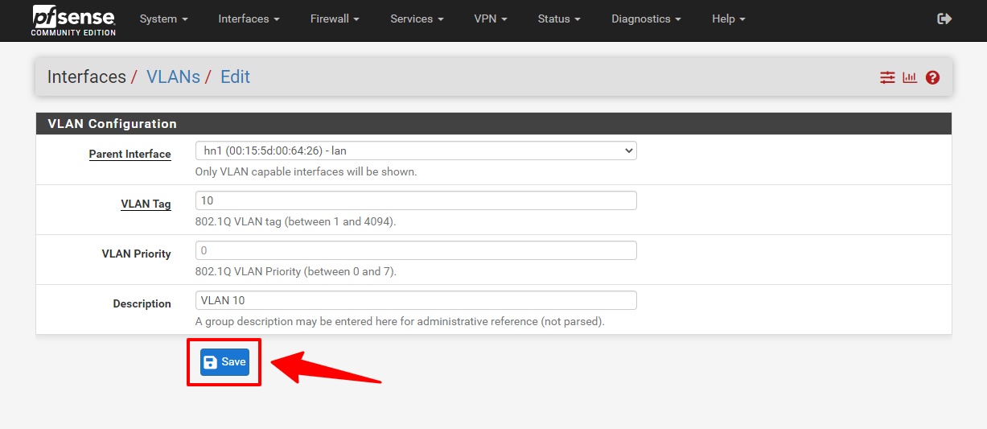The image size is (987, 429).
Task: Click the 'A group description may be entered' help text
Action: click(400, 321)
